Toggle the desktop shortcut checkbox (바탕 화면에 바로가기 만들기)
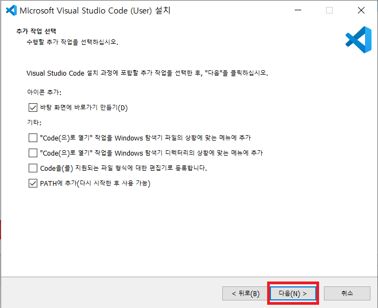378x308 pixels. click(x=33, y=108)
